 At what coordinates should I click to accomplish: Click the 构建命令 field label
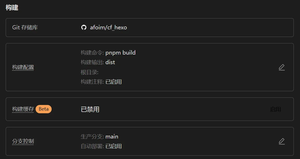(92, 52)
